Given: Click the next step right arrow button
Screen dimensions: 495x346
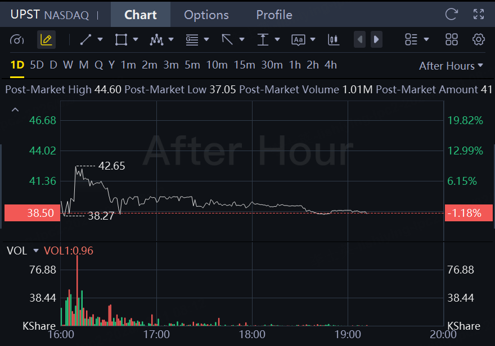Looking at the screenshot, I should 376,39.
